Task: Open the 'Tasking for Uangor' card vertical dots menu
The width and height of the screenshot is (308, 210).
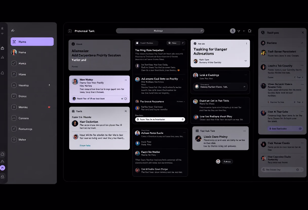Action: click(x=246, y=43)
